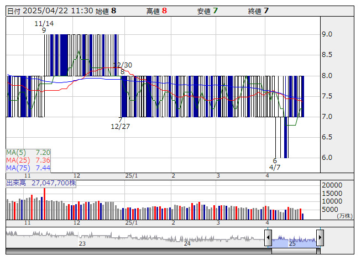The height and width of the screenshot is (260, 361).
Task: Click the right range handle arrow
Action: pyautogui.click(x=320, y=238)
